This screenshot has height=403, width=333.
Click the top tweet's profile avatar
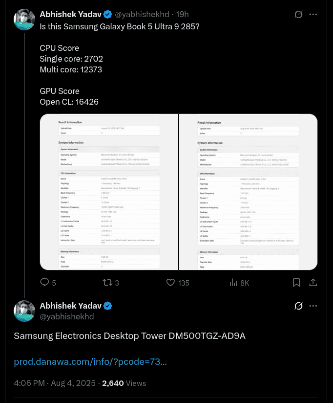[x=24, y=20]
